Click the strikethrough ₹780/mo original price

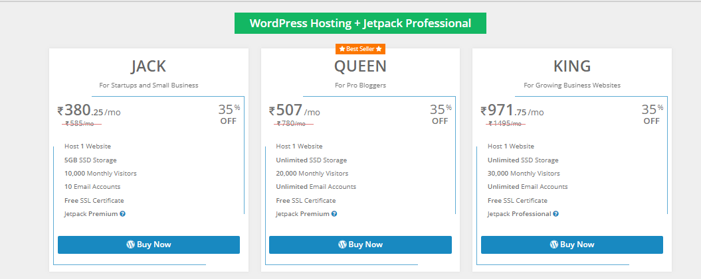[x=292, y=124]
